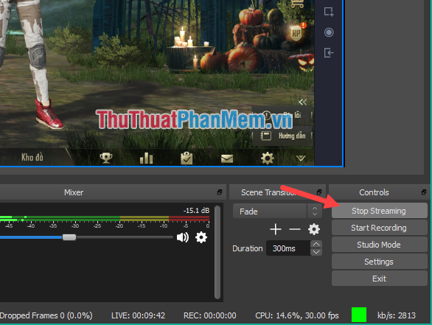Increase Duration with up arrow
432x325 pixels.
[x=316, y=244]
